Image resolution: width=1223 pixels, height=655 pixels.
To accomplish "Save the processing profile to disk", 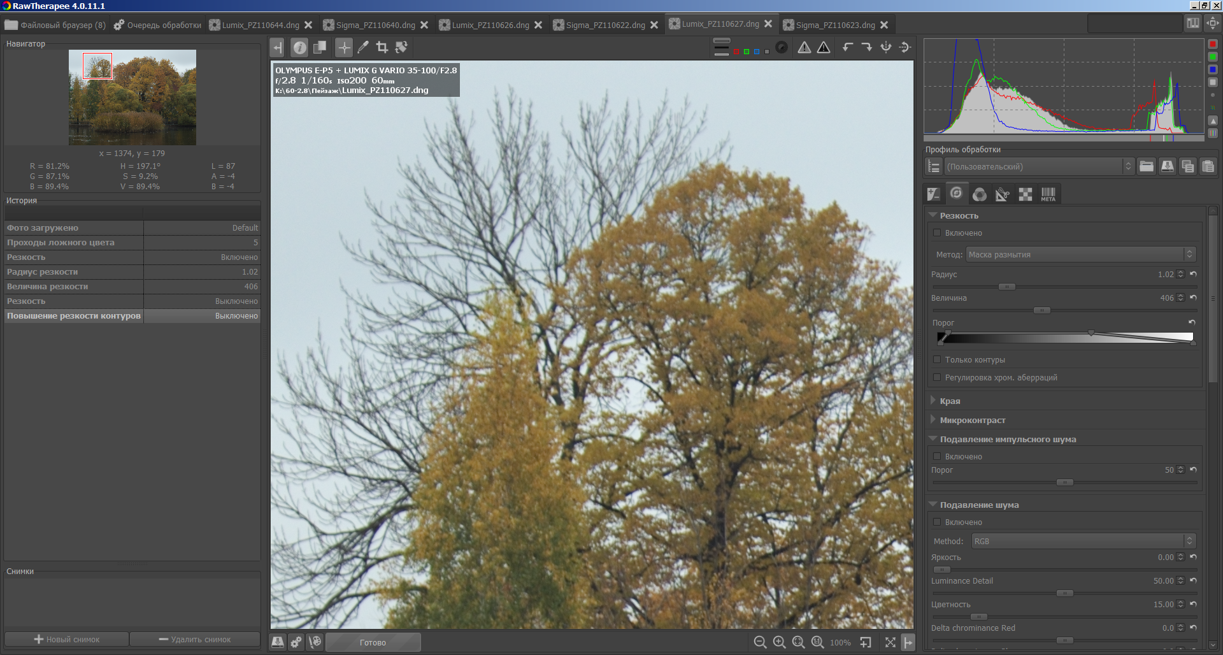I will 1167,166.
